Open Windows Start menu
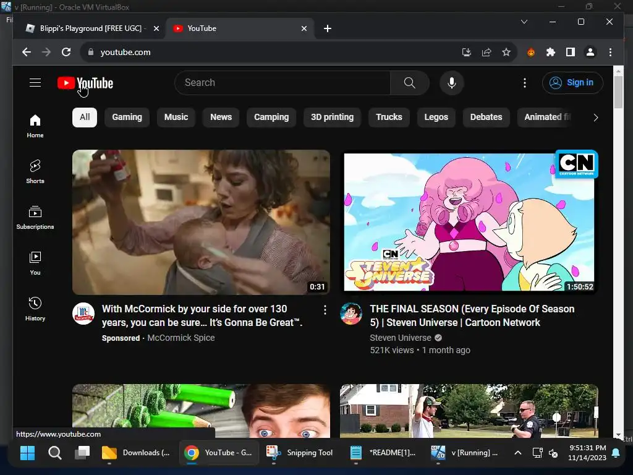 tap(27, 453)
